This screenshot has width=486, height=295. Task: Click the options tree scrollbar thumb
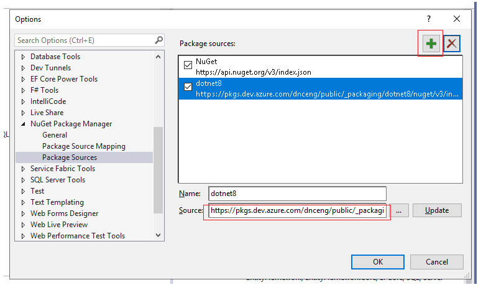point(158,170)
